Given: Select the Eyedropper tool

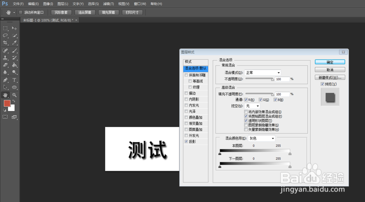Looking at the screenshot, I should point(14,43).
